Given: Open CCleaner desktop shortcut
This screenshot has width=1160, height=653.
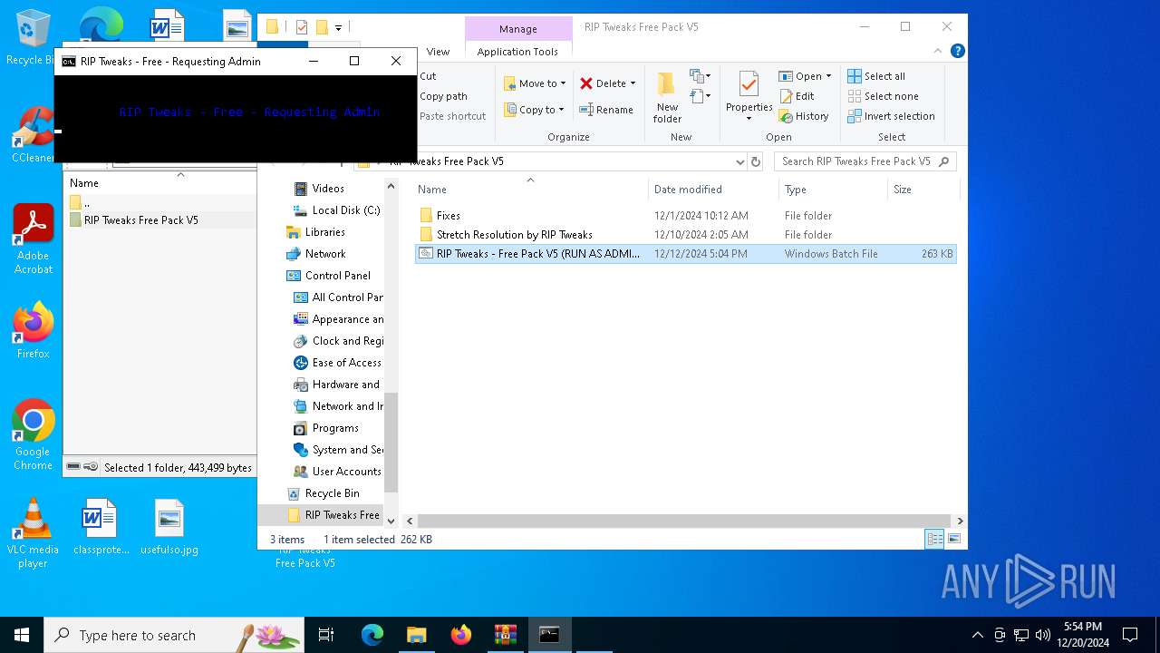Looking at the screenshot, I should click(33, 135).
